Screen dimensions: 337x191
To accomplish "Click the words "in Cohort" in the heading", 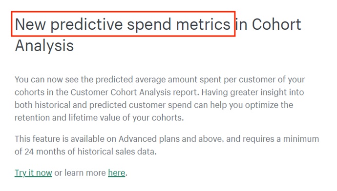I will click(x=268, y=24).
